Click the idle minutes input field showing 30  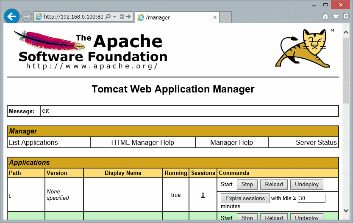311,199
